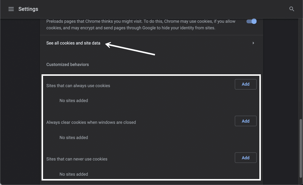Add a site that can never use cookies

(245, 158)
